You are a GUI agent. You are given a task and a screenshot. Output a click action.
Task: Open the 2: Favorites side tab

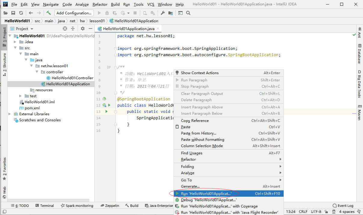[4, 169]
